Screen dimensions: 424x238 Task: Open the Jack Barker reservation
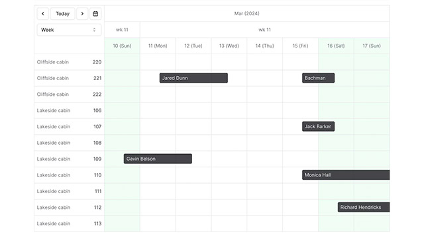pos(318,126)
